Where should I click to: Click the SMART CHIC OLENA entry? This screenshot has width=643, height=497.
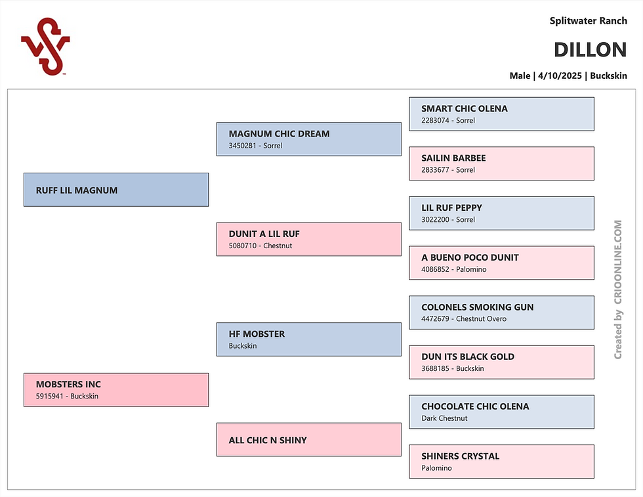coord(501,114)
